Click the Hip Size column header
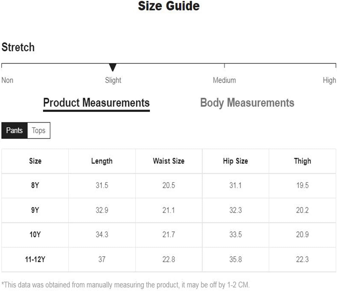This screenshot has height=291, width=337. point(236,161)
